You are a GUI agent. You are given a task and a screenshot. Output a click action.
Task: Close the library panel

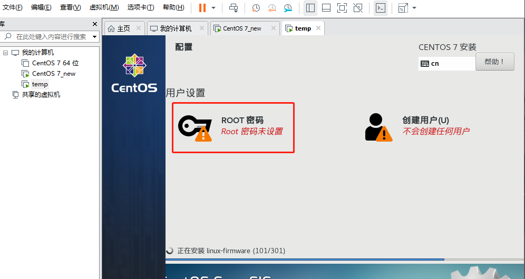pyautogui.click(x=95, y=24)
